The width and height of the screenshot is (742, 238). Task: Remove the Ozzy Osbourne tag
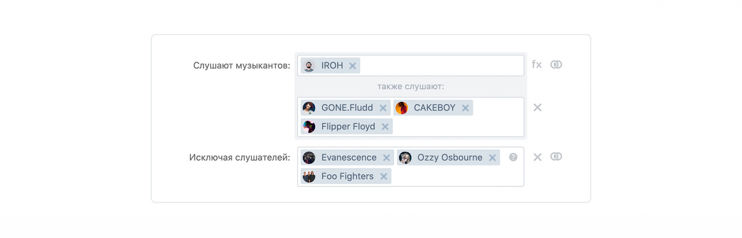click(492, 158)
